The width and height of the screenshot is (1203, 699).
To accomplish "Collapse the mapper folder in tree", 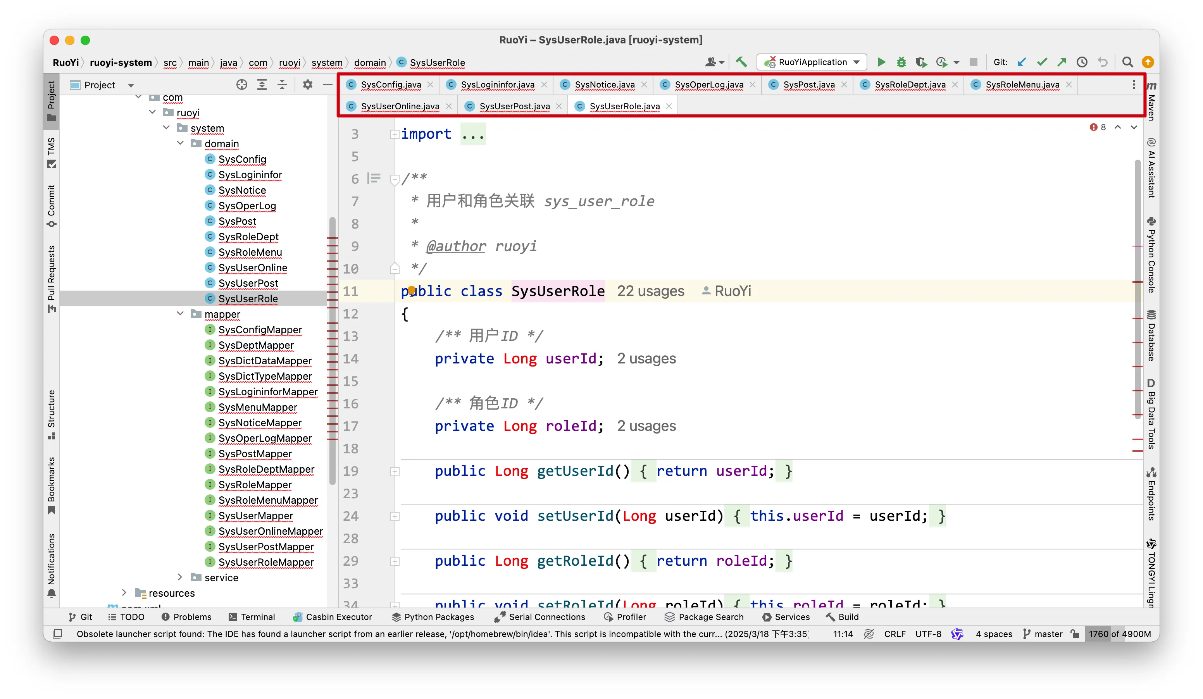I will tap(180, 313).
